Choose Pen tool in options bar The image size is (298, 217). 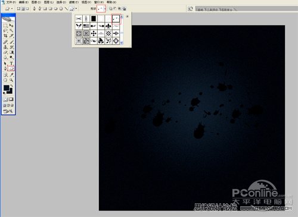click(35, 8)
